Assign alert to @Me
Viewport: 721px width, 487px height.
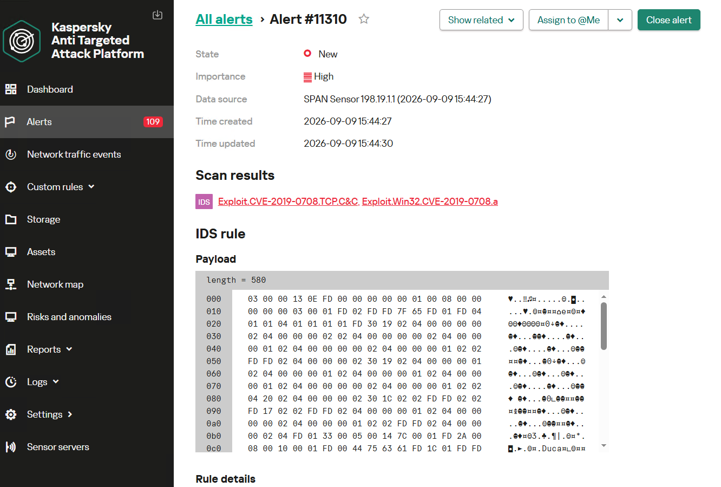(x=568, y=20)
